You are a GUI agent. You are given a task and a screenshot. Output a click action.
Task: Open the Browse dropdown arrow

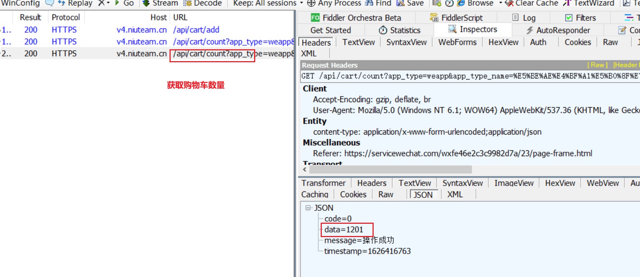pyautogui.click(x=500, y=3)
